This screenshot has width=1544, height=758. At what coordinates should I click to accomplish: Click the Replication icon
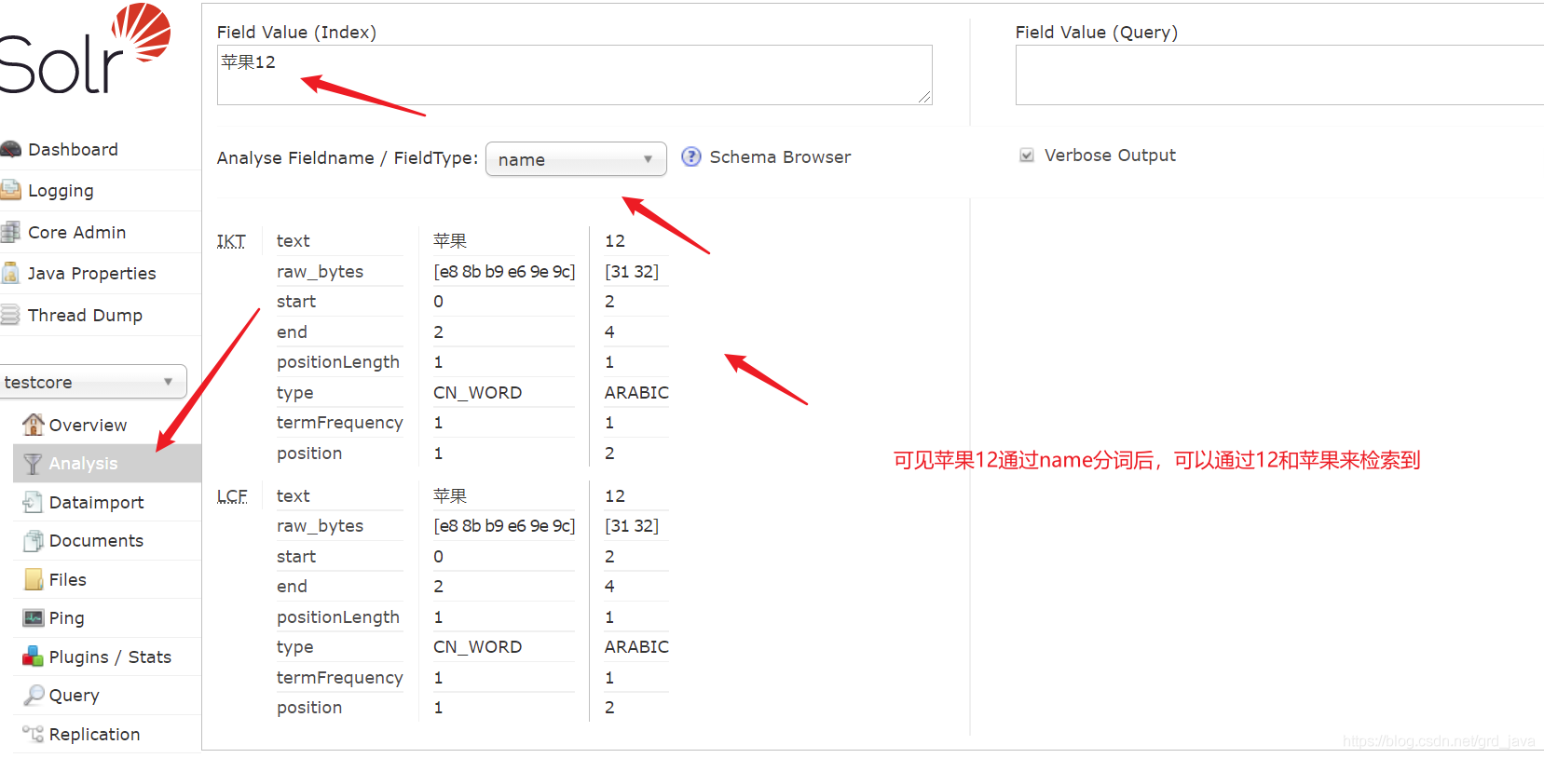[x=34, y=734]
